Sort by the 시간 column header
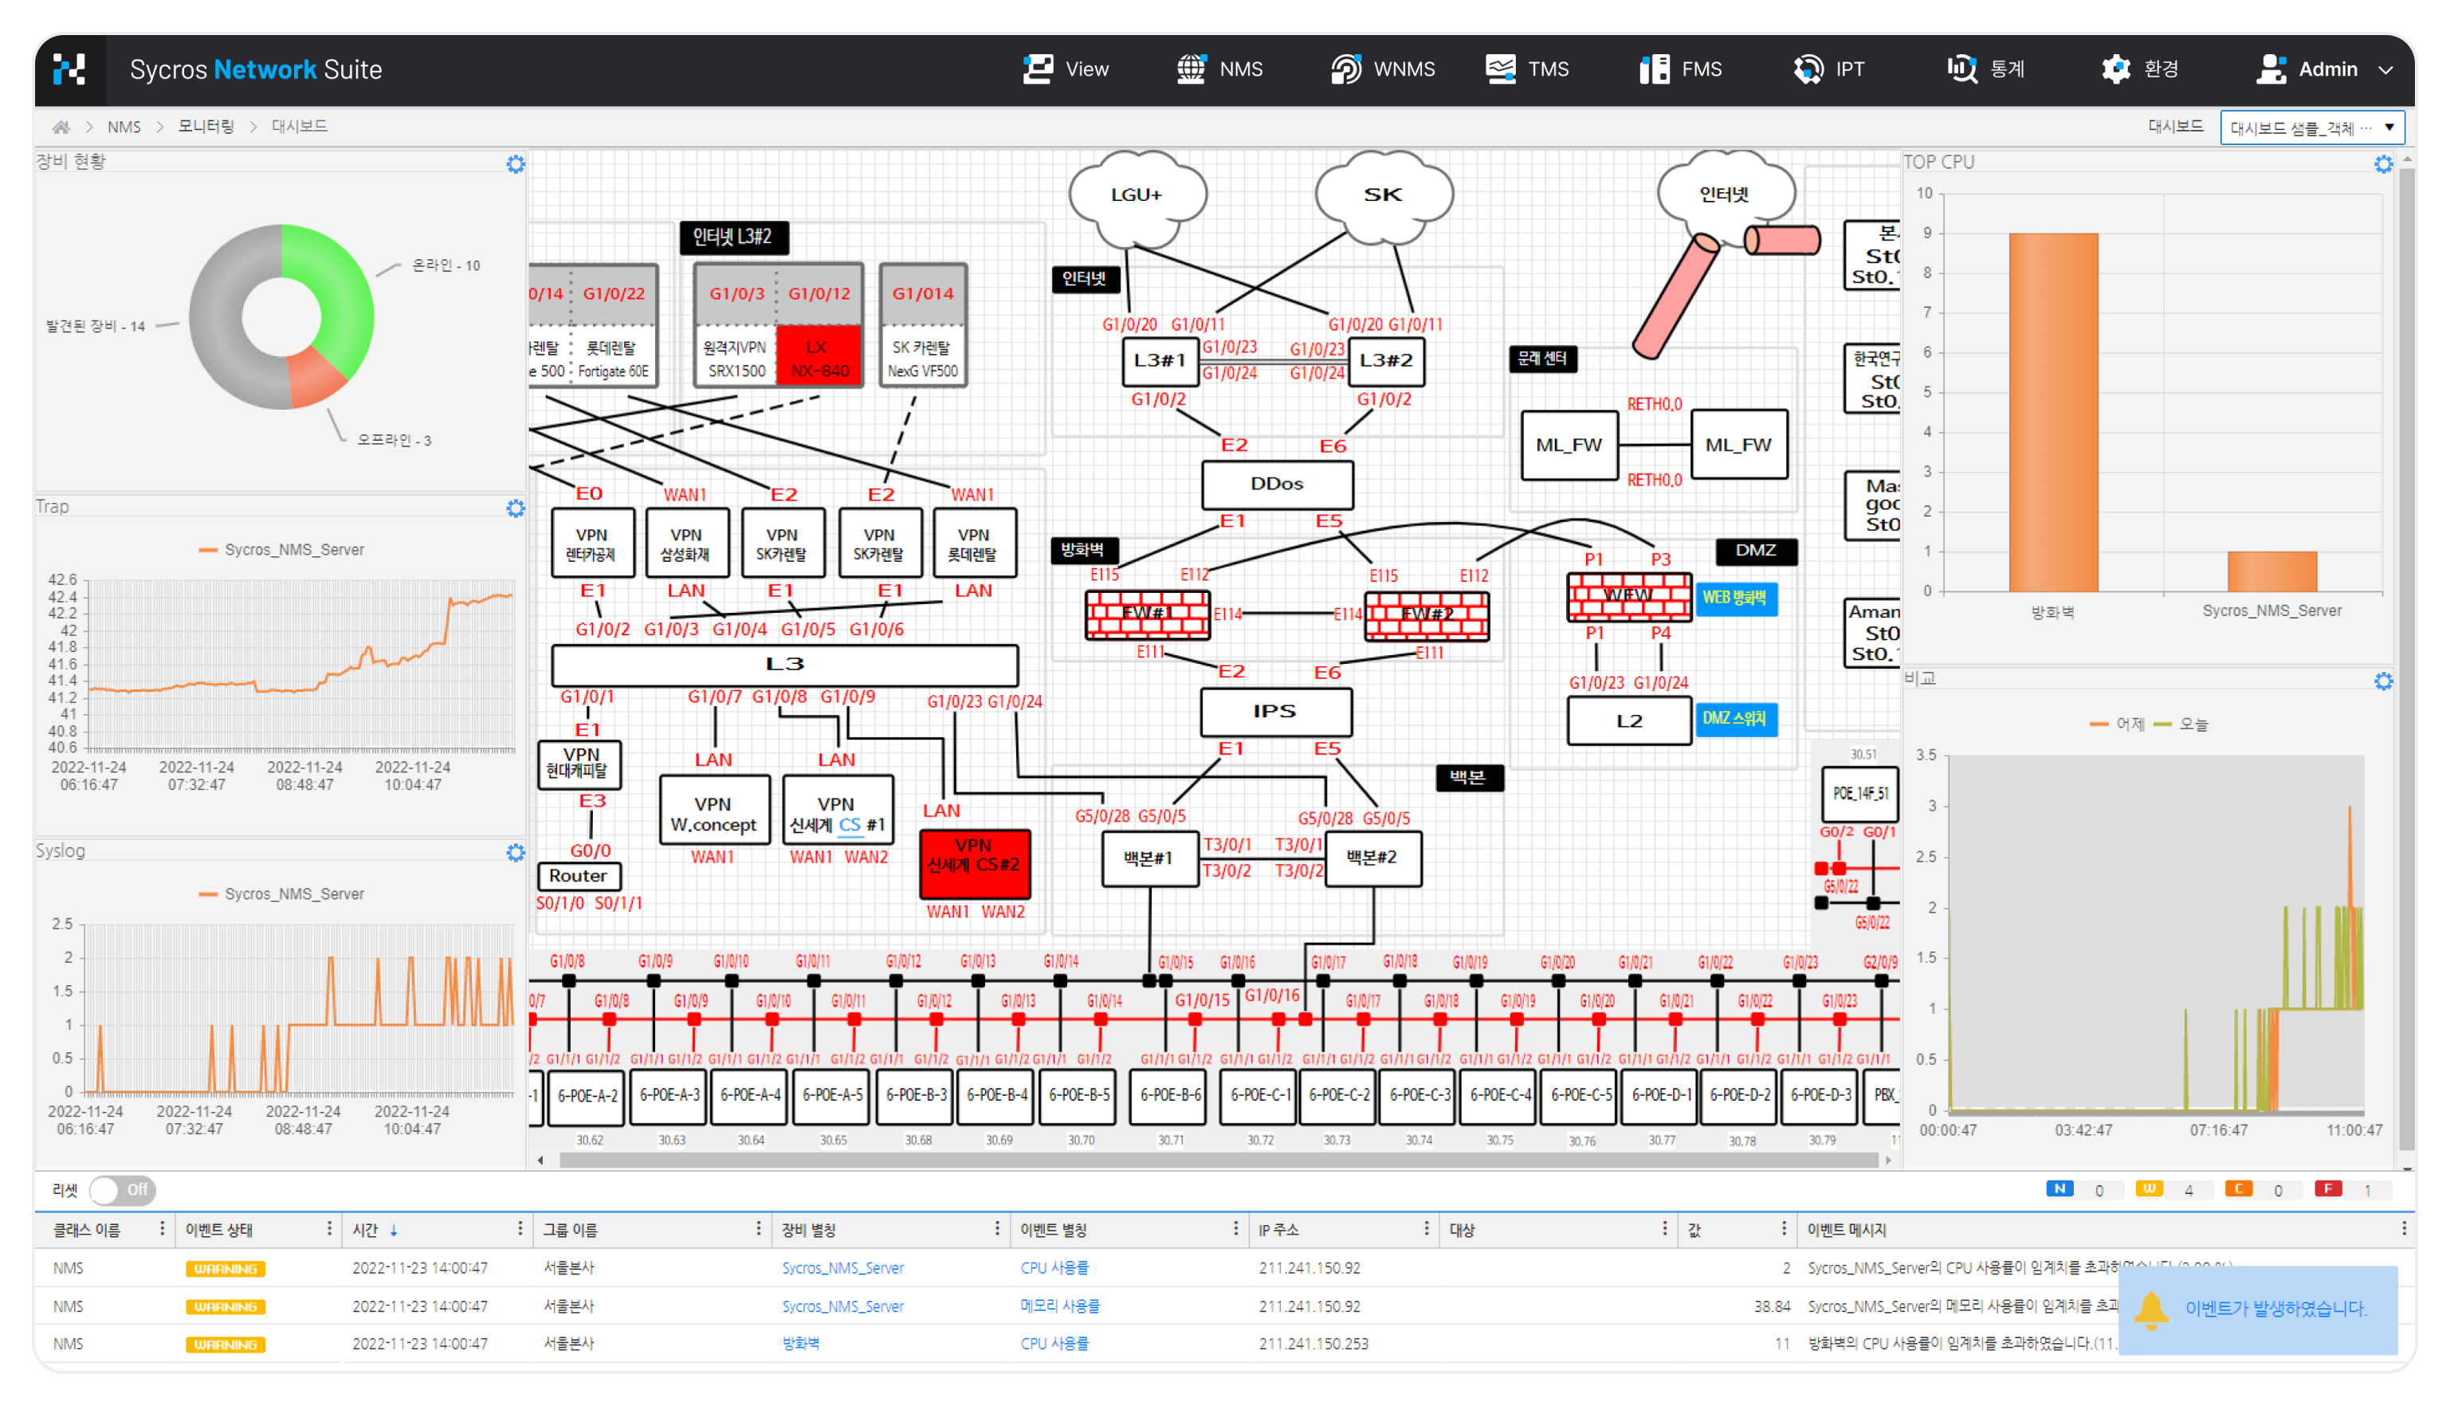 (x=365, y=1229)
